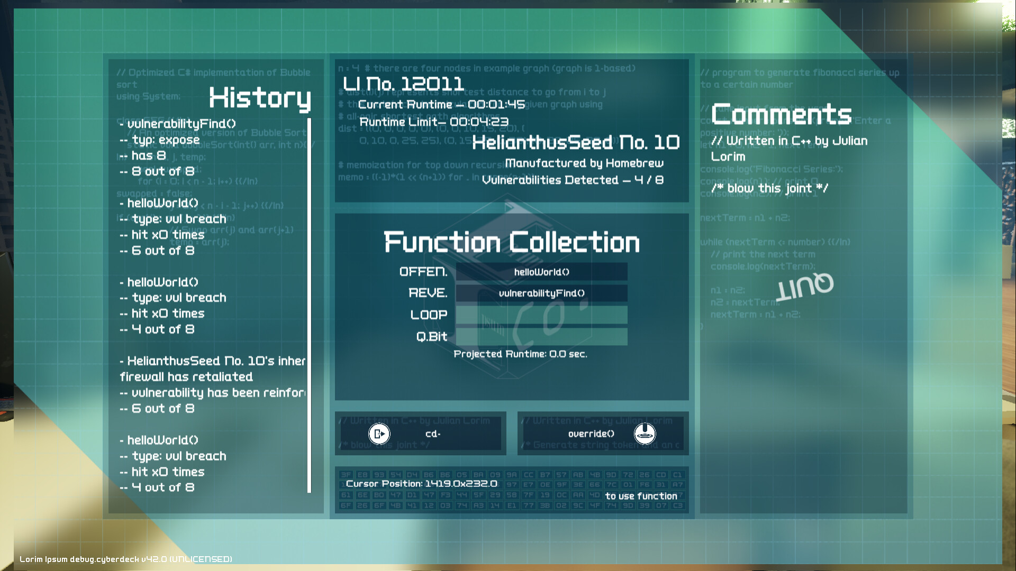This screenshot has height=571, width=1016.
Task: Click the Q.Bit row label
Action: point(432,337)
